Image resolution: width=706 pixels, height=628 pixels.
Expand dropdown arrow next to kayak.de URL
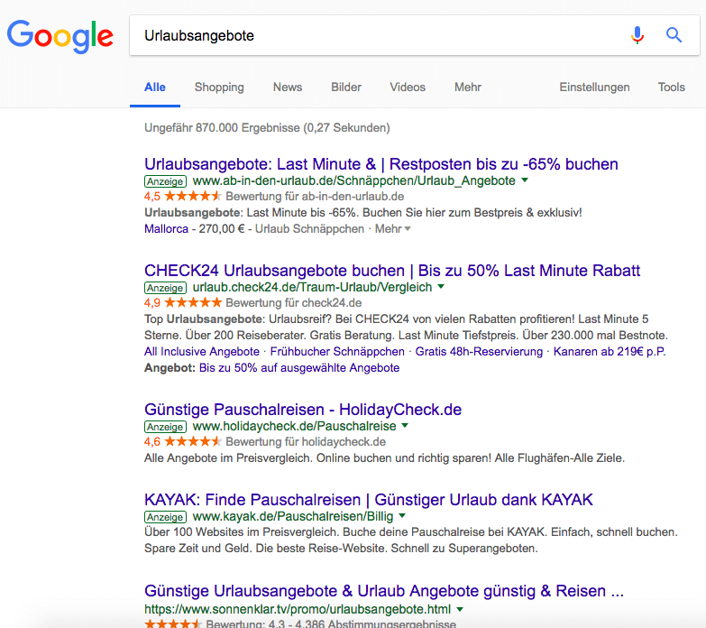[402, 515]
